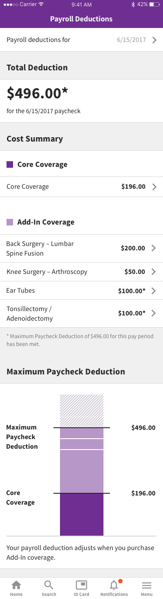Expand Back Surgery Lumbar Spine Fusion row

[81, 249]
